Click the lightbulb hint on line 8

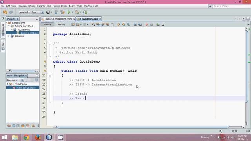[x=45, y=61]
